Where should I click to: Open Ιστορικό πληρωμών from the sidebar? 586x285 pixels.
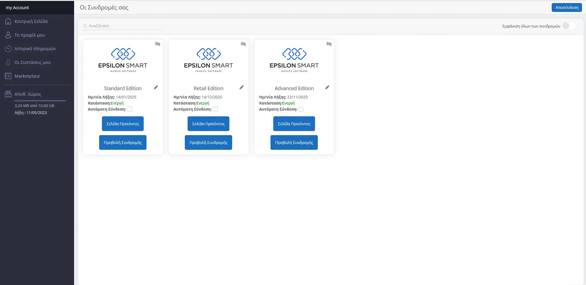pyautogui.click(x=35, y=49)
